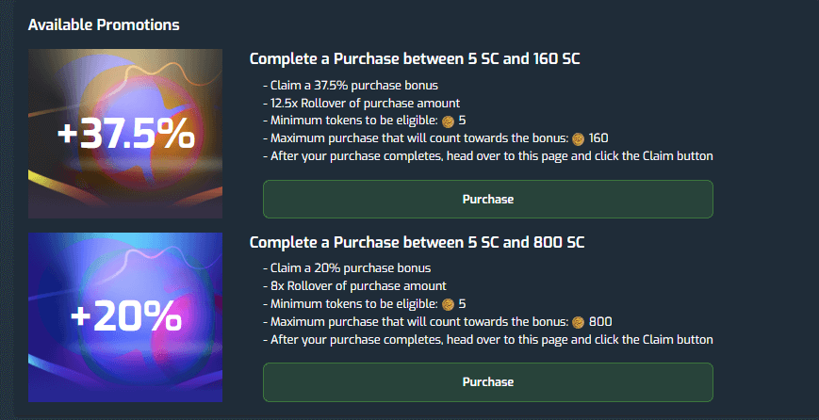This screenshot has width=819, height=420.
Task: Click the coin icon beside the 800 maximum purchase
Action: coord(578,322)
